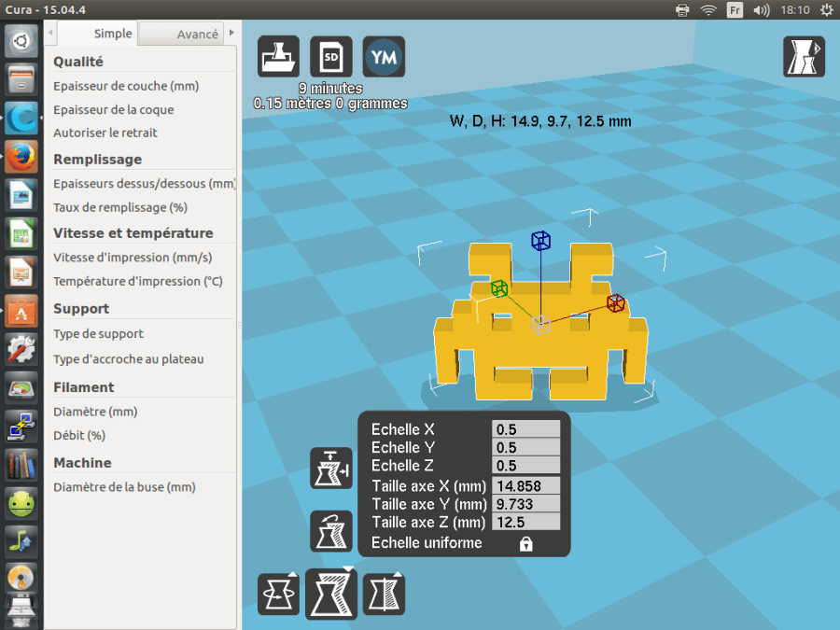Click the Load model file icon
The width and height of the screenshot is (840, 630).
point(279,57)
